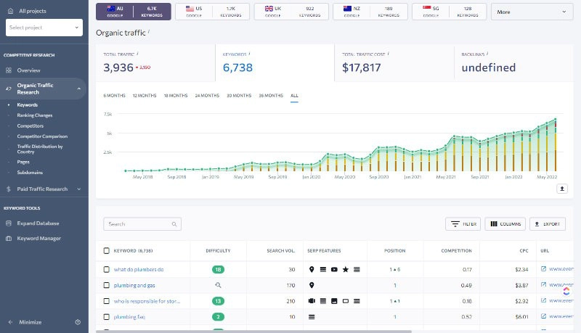Viewport: 581px width, 333px height.
Task: Click the local pack pin icon for 'what do plumbers do'
Action: pos(312,270)
